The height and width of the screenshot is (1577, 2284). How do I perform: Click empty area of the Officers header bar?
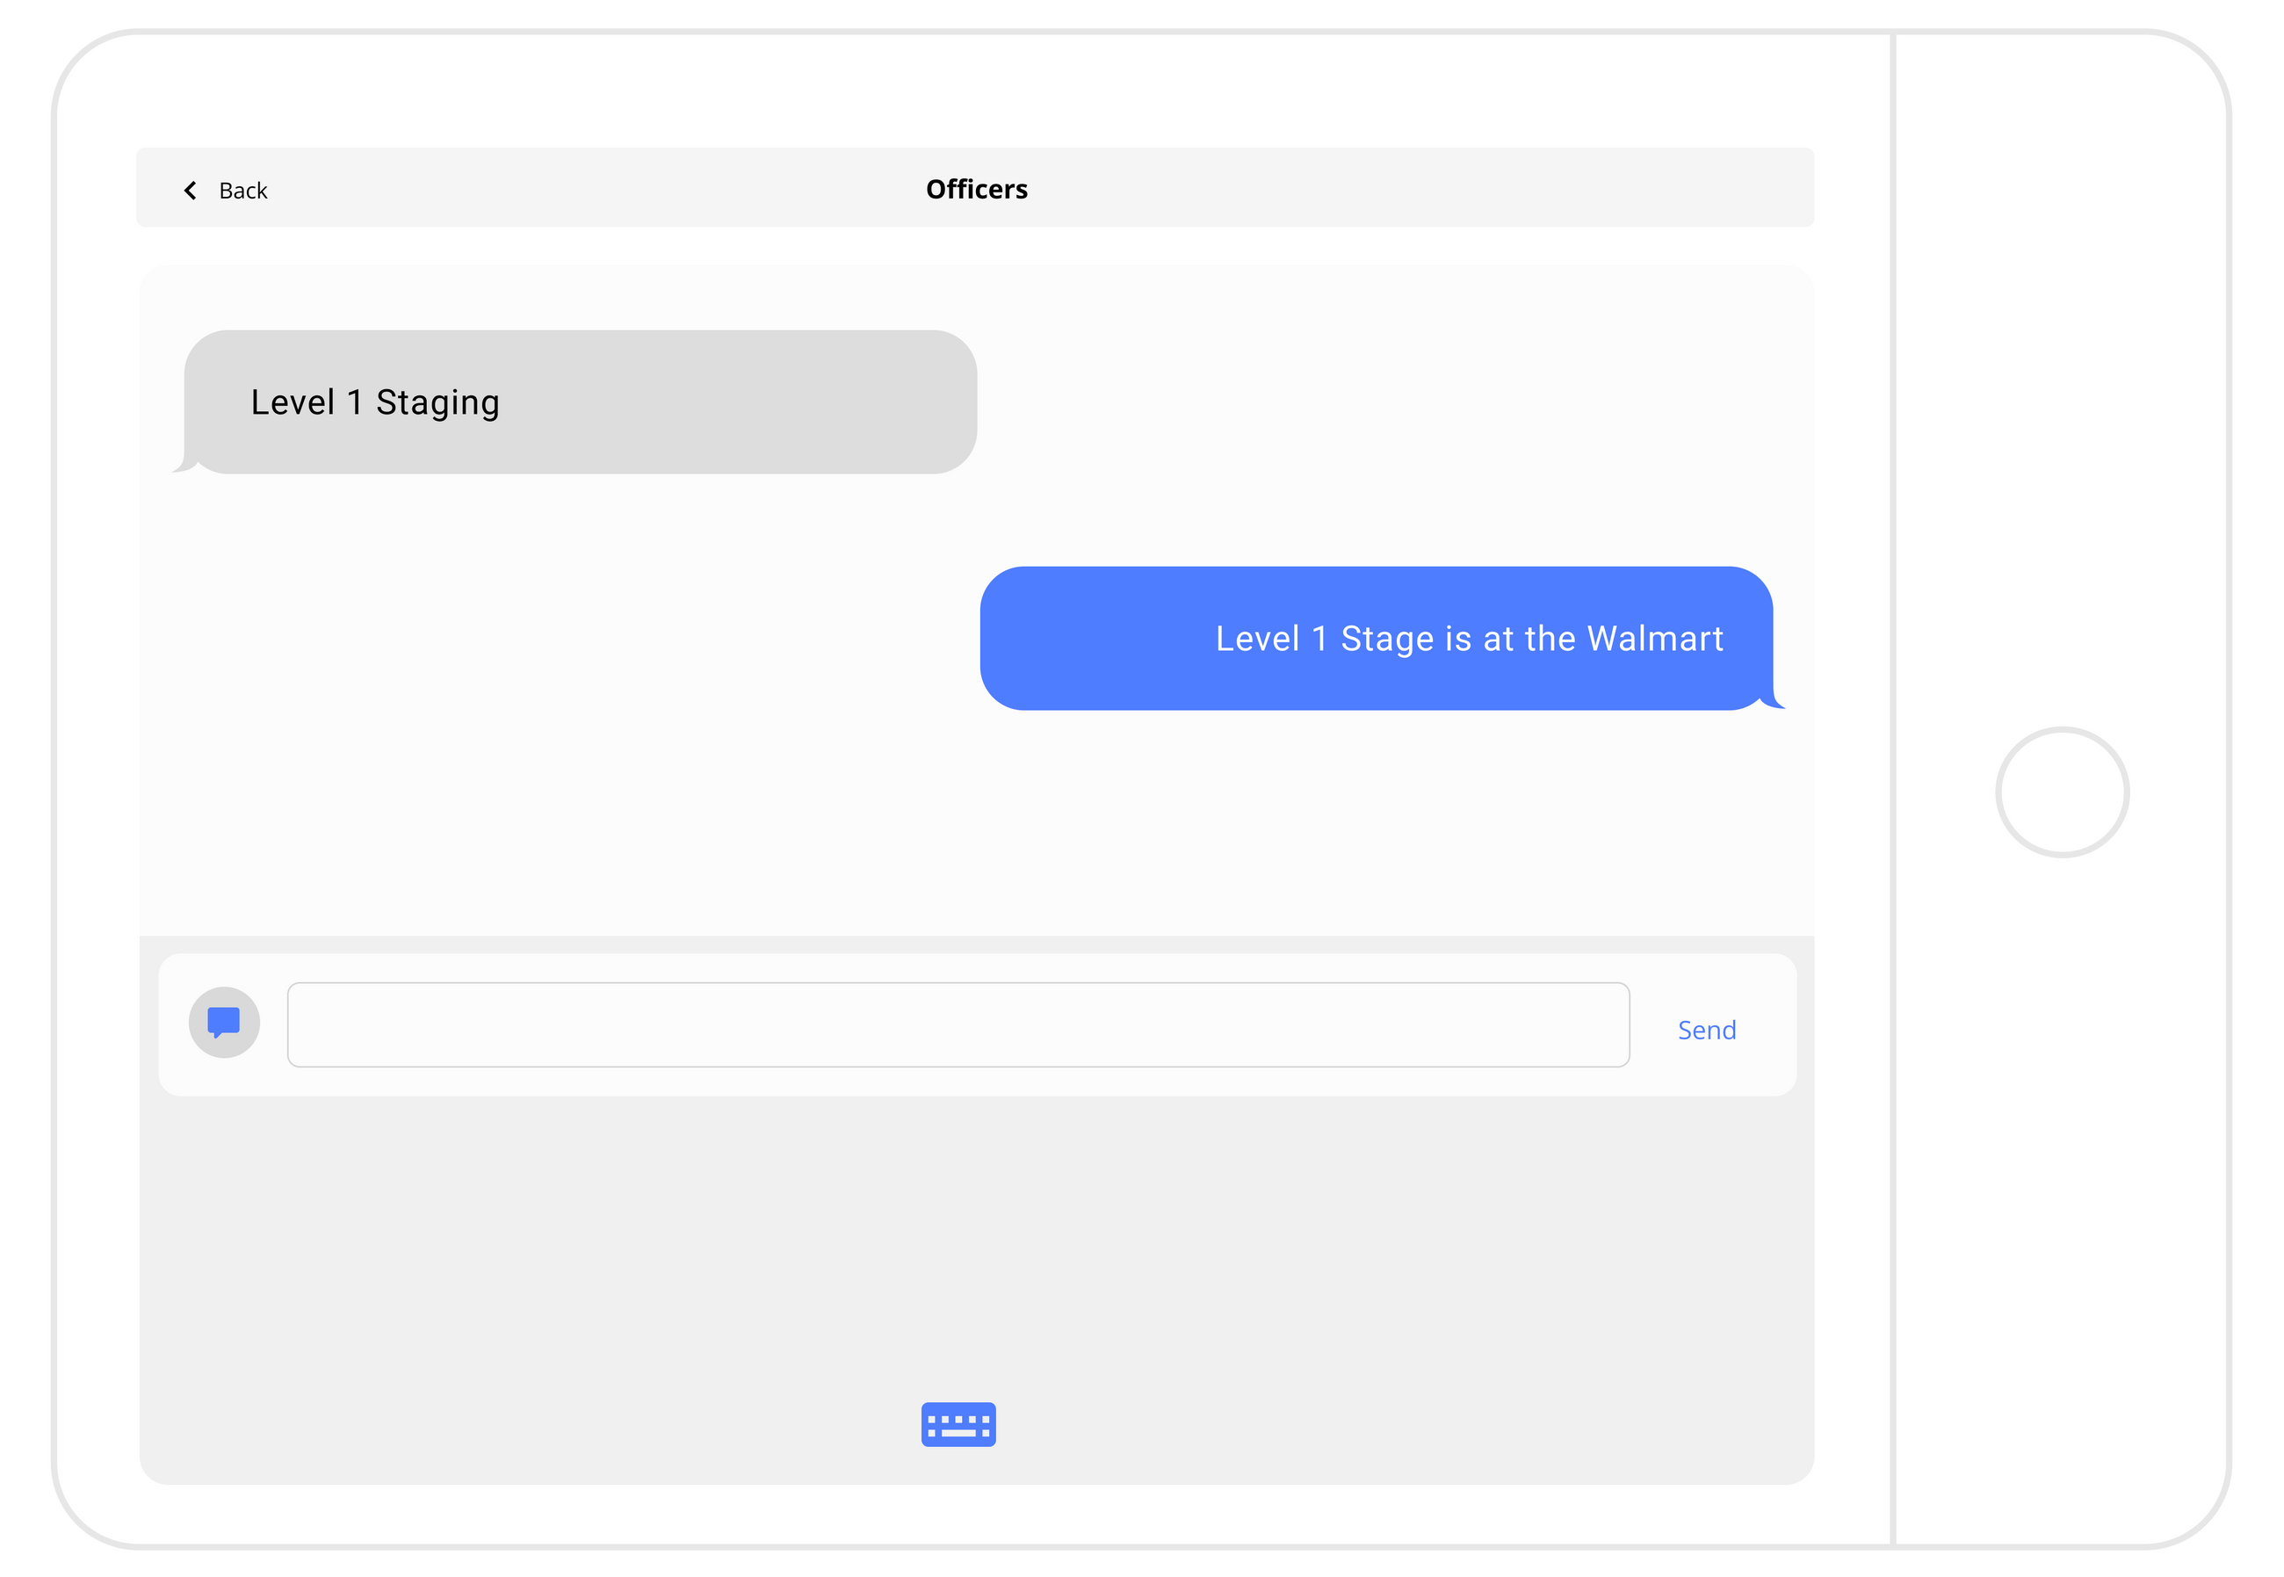[x=1383, y=188]
